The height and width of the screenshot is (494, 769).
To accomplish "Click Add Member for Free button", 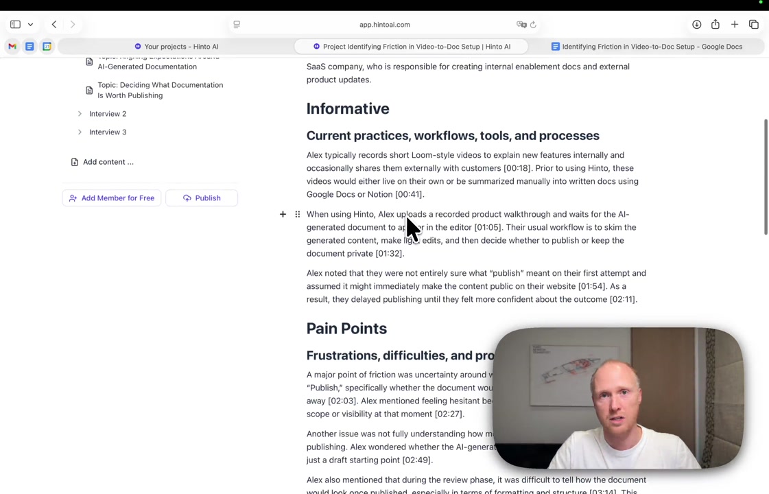I will coord(111,198).
